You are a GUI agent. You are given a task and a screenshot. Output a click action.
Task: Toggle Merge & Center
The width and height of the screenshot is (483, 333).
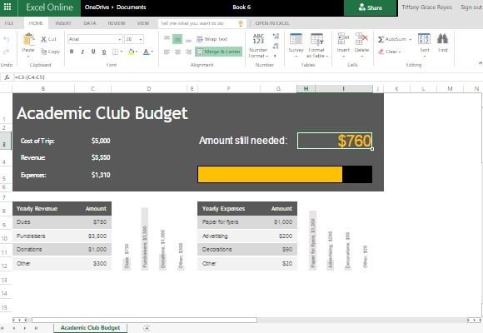[218, 52]
